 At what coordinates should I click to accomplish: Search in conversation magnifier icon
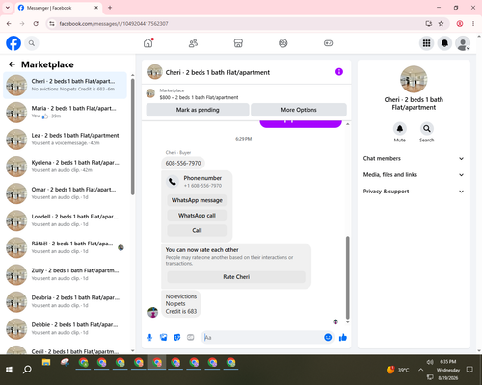pos(427,129)
